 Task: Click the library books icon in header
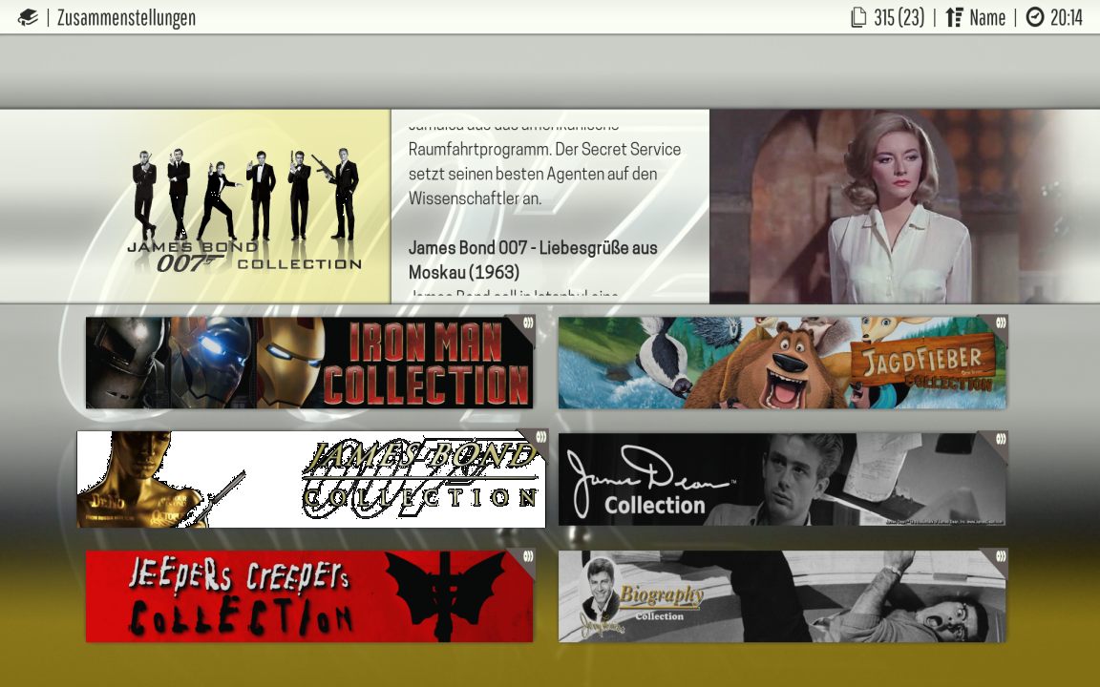coord(28,17)
